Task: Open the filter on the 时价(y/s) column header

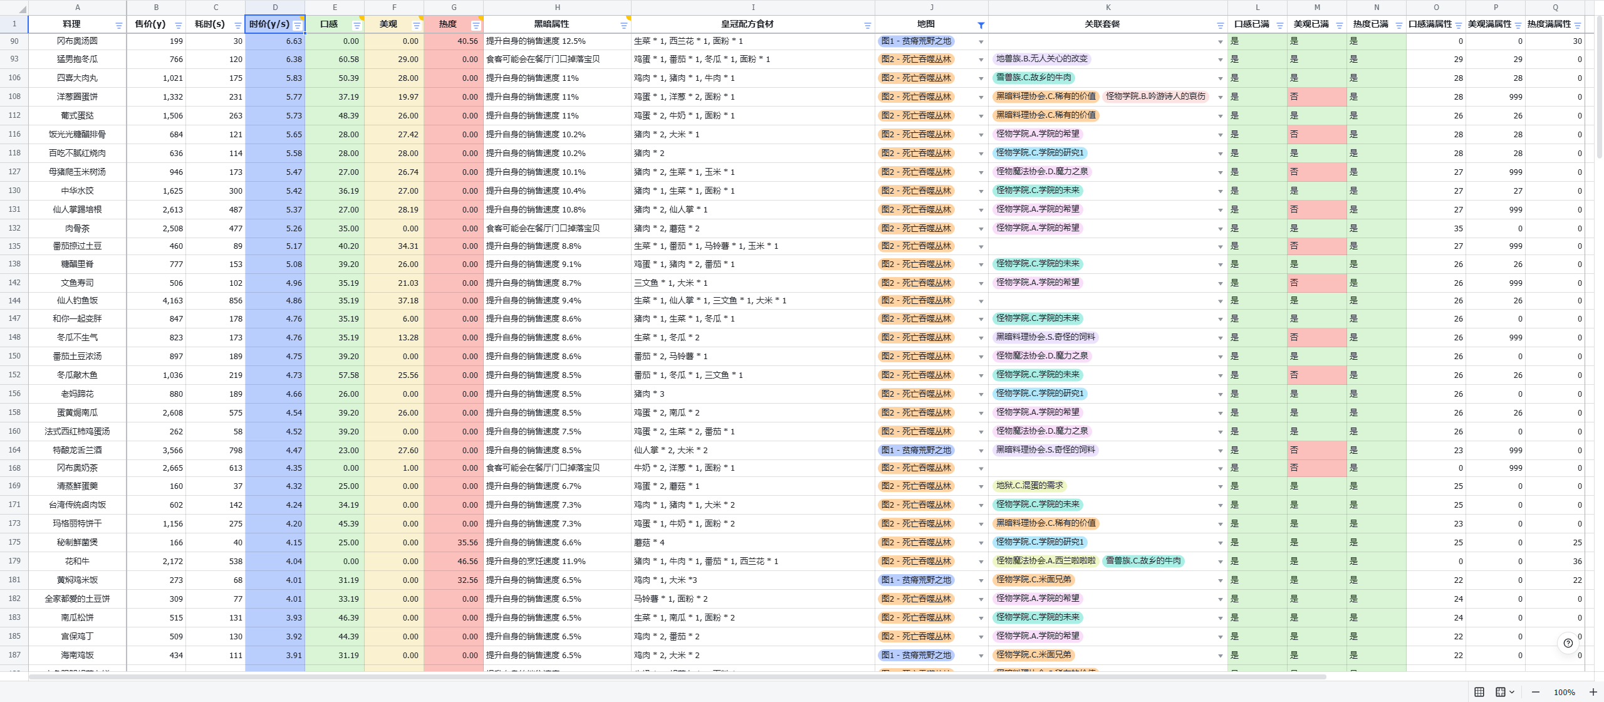Action: [298, 26]
